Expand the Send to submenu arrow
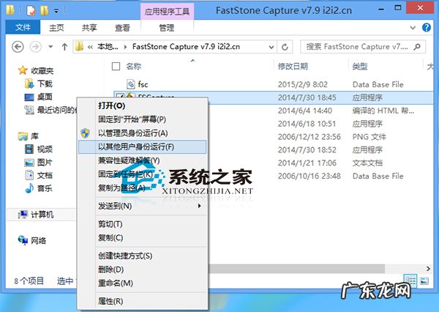The image size is (439, 312). click(199, 206)
